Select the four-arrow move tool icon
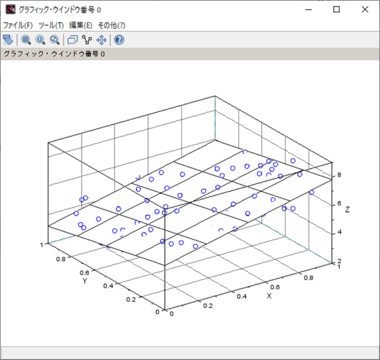Image resolution: width=380 pixels, height=360 pixels. pyautogui.click(x=101, y=40)
